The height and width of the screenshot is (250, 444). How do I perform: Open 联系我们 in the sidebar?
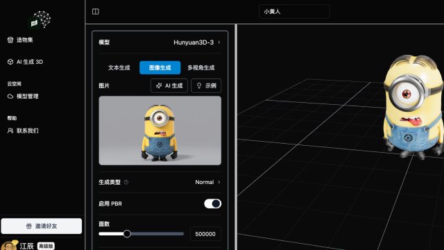[x=23, y=131]
